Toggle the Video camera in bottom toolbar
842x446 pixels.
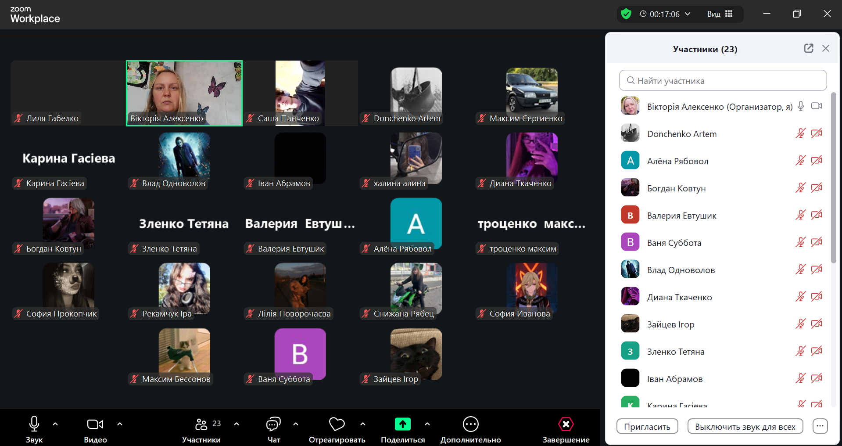(95, 424)
